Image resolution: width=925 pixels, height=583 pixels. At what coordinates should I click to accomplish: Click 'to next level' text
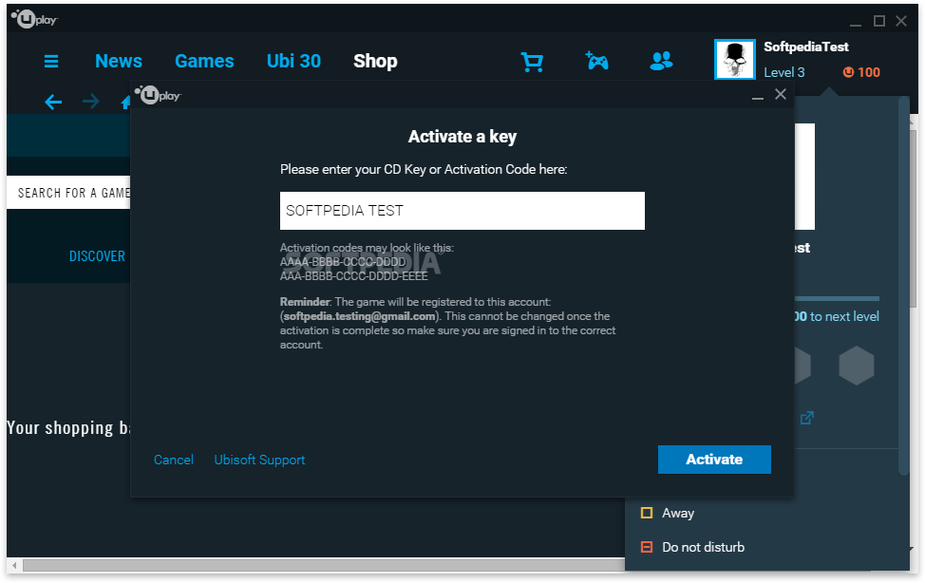coord(845,316)
